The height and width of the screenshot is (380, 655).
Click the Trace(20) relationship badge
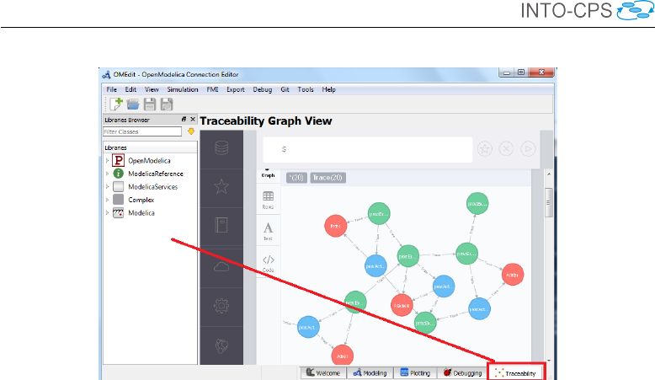(327, 178)
